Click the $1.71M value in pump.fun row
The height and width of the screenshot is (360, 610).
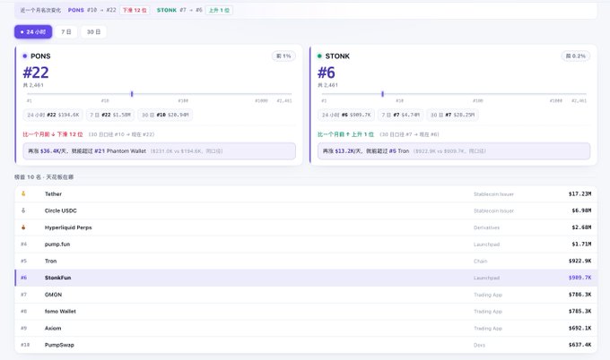coord(581,244)
